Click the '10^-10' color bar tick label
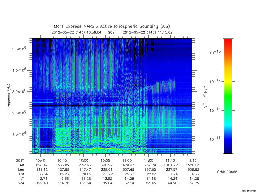Screen dimensions: 256x192 click(215, 52)
